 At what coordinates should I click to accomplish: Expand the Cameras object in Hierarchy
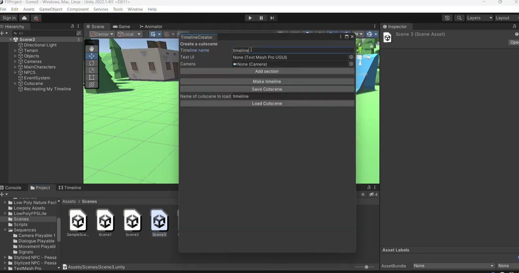pos(15,61)
